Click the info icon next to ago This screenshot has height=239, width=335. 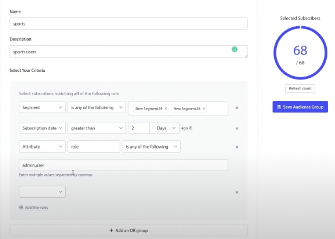click(x=191, y=128)
